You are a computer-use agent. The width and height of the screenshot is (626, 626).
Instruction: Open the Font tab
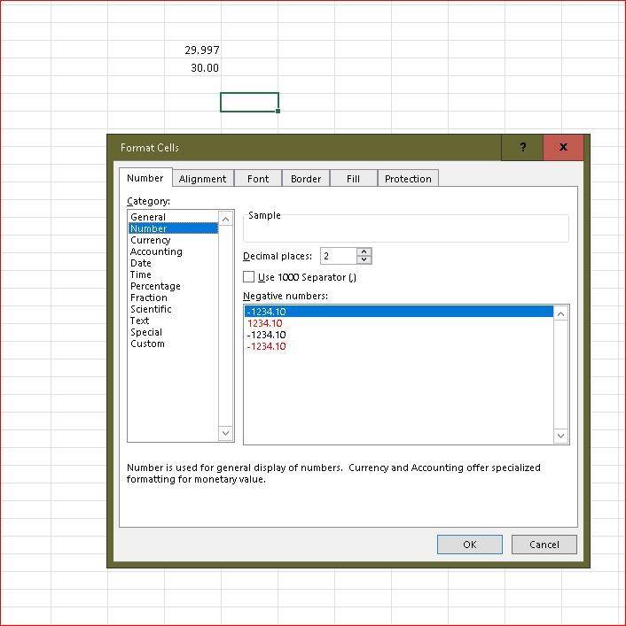(258, 179)
